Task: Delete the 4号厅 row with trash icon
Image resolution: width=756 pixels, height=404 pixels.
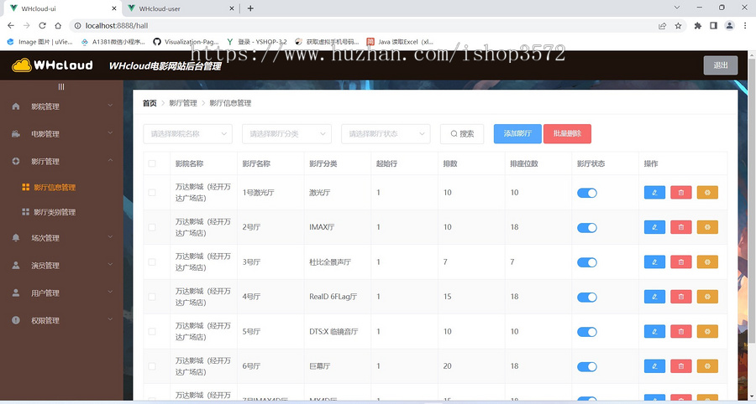Action: click(x=680, y=297)
